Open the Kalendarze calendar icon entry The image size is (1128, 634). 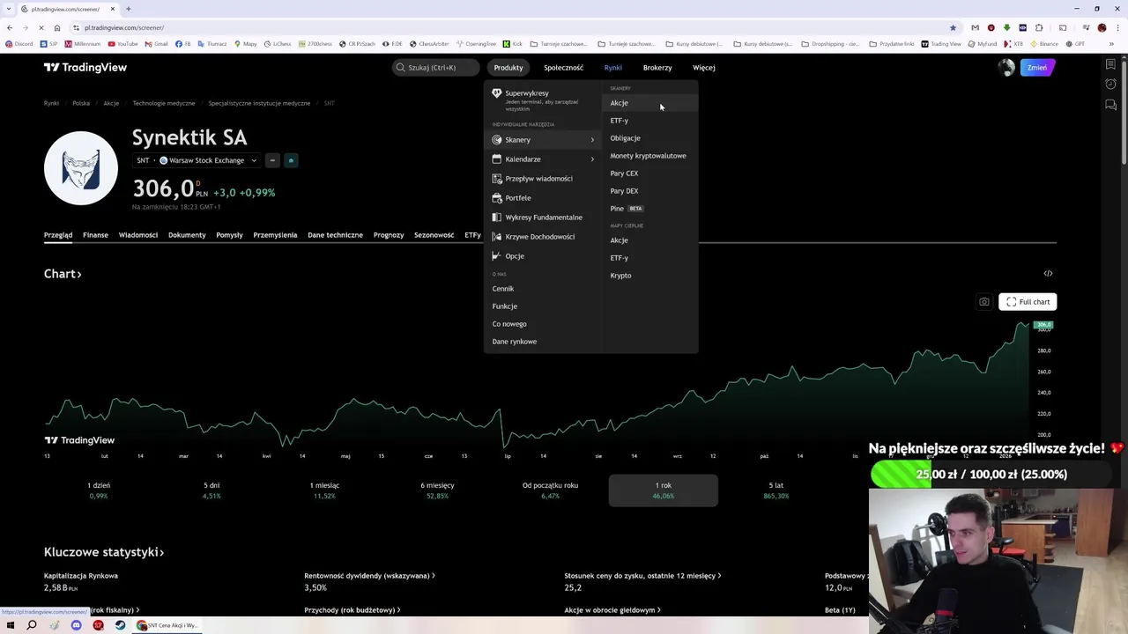click(497, 159)
